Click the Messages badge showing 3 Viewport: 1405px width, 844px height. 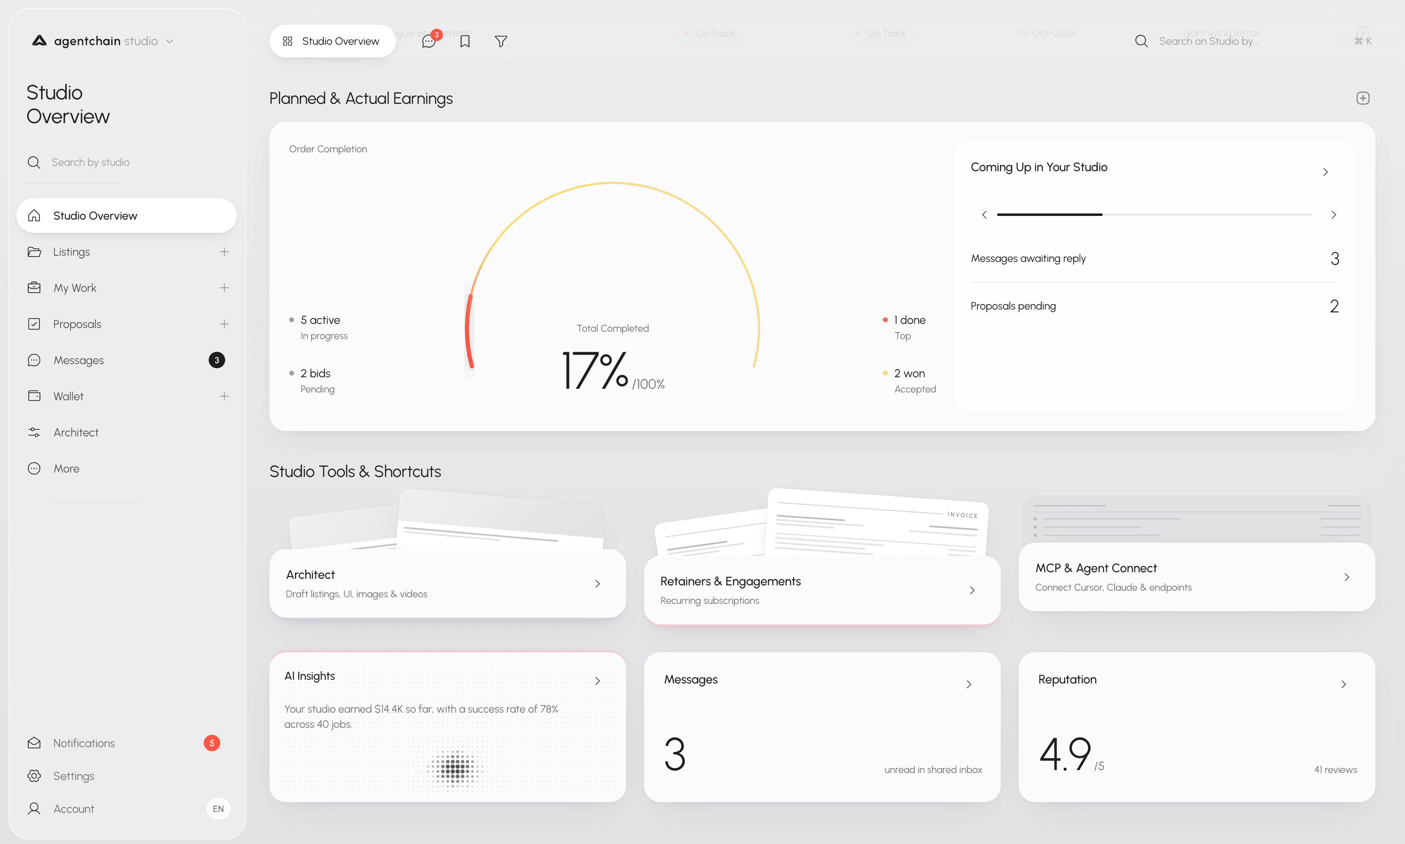coord(217,360)
